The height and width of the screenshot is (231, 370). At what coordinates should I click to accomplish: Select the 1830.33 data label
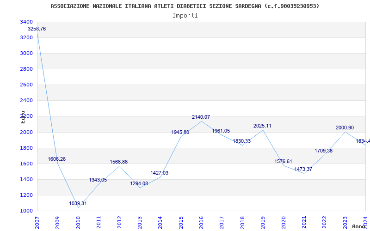241,141
